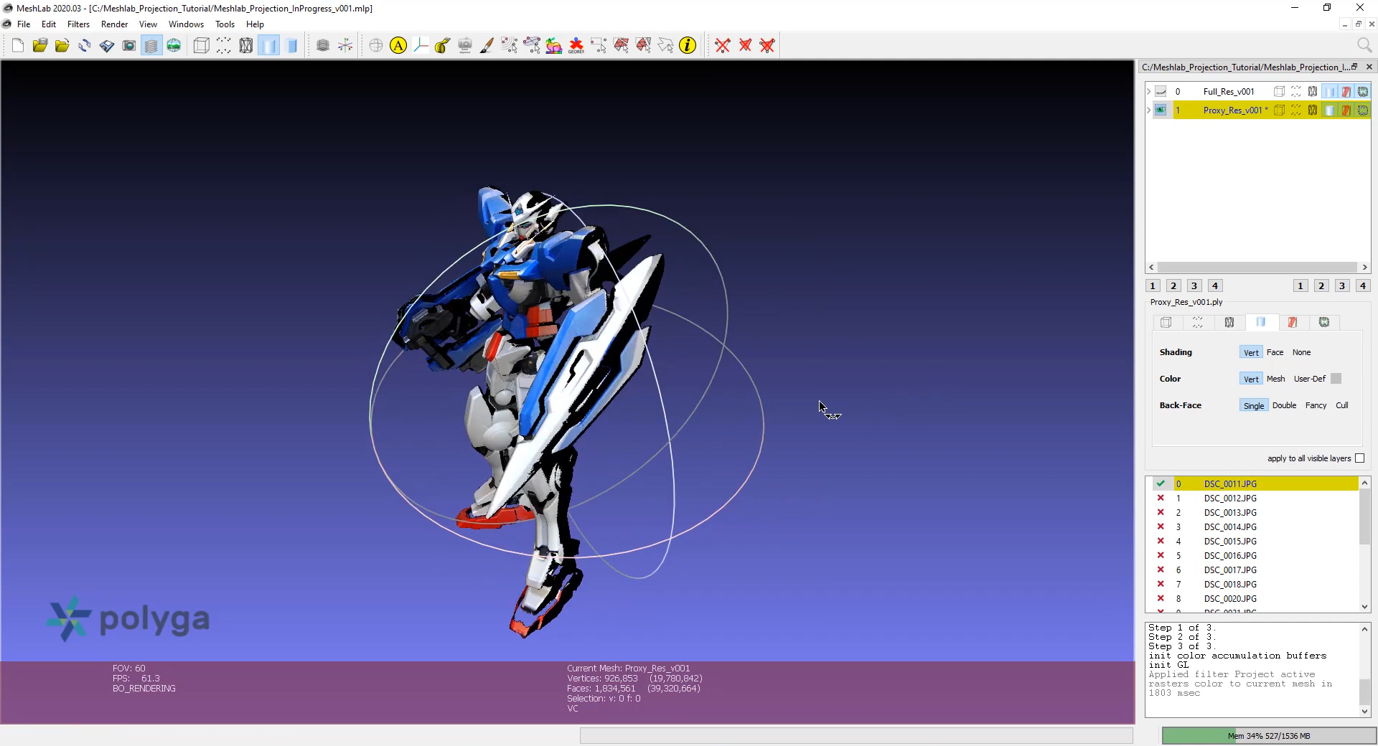Enable raster DSC_0014.JPG red X toggle
The height and width of the screenshot is (746, 1378).
point(1161,527)
